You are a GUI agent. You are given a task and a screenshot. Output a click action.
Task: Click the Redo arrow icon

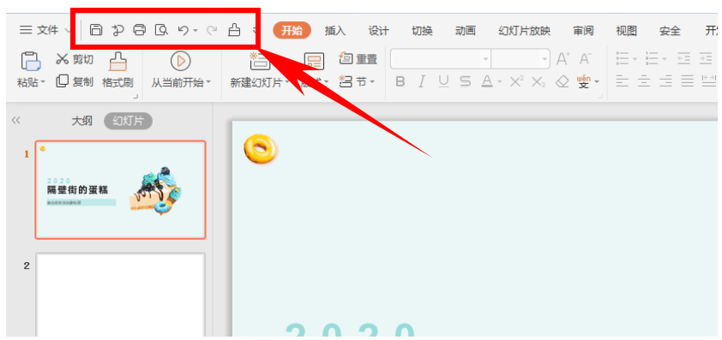[212, 31]
